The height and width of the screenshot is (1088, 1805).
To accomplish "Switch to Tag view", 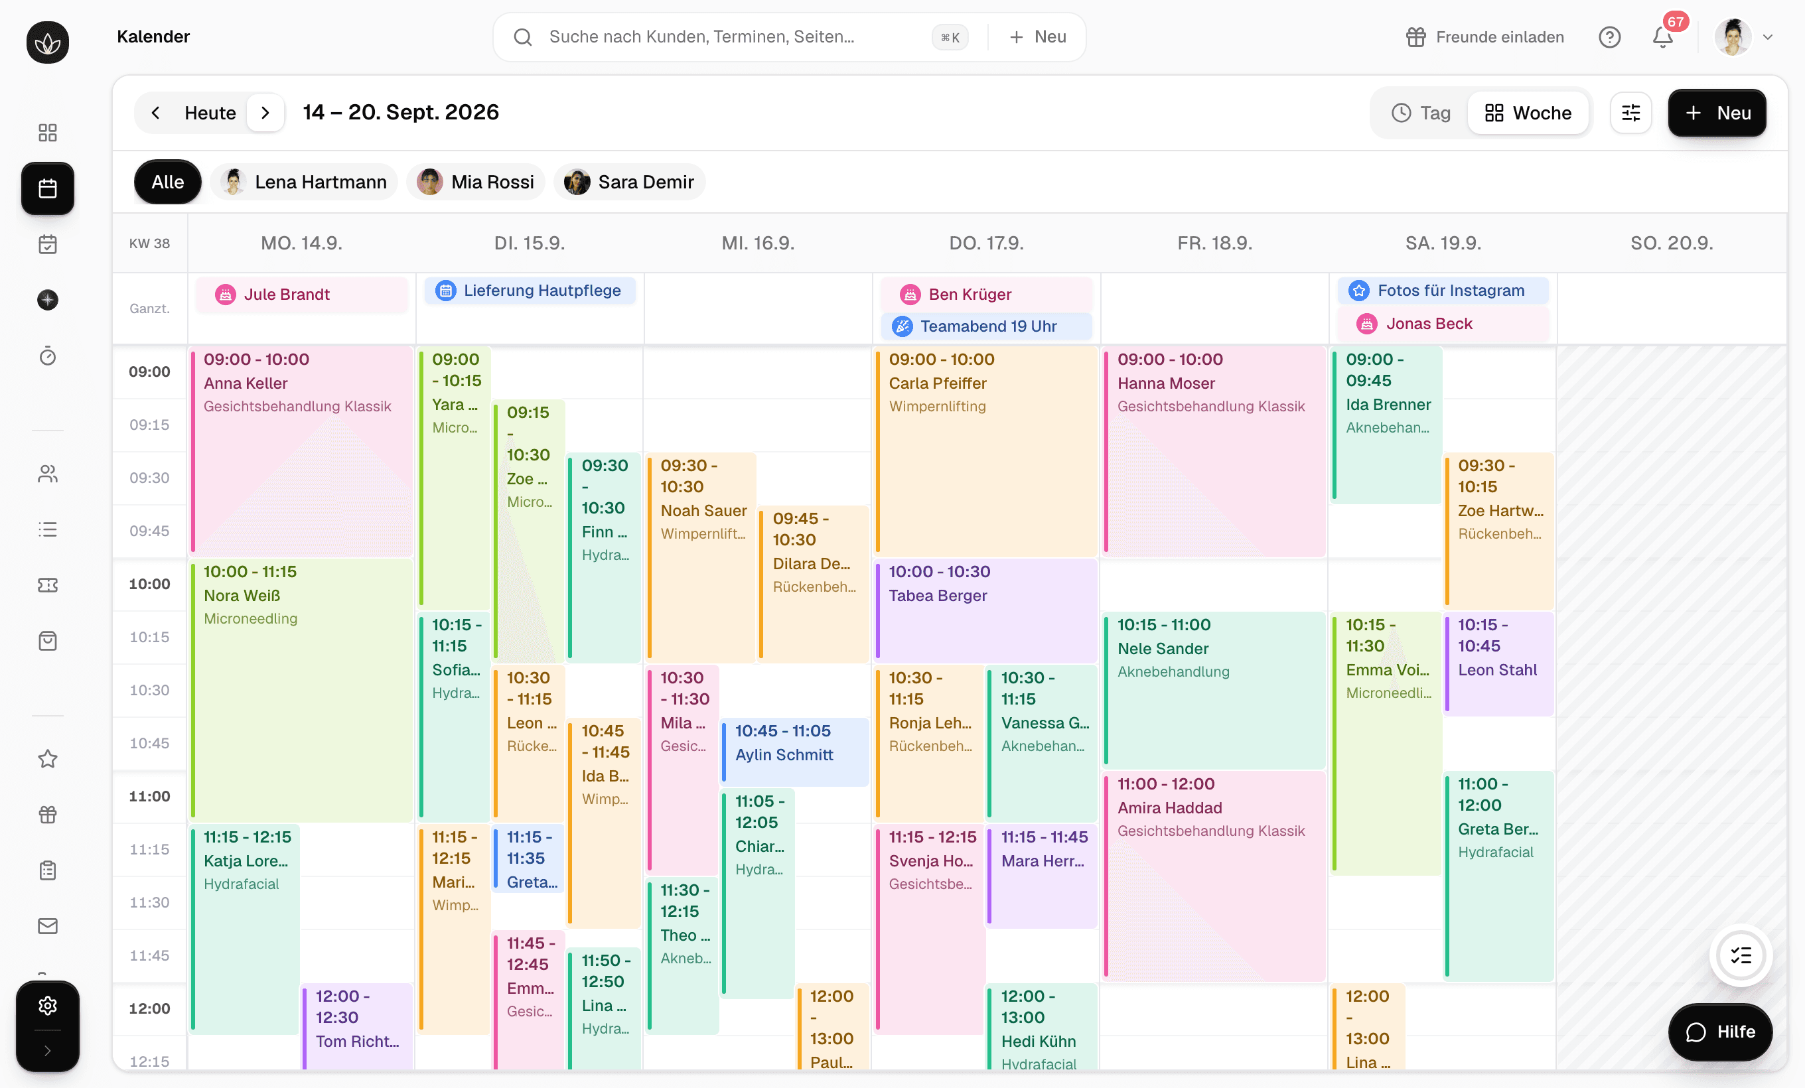I will click(1420, 113).
